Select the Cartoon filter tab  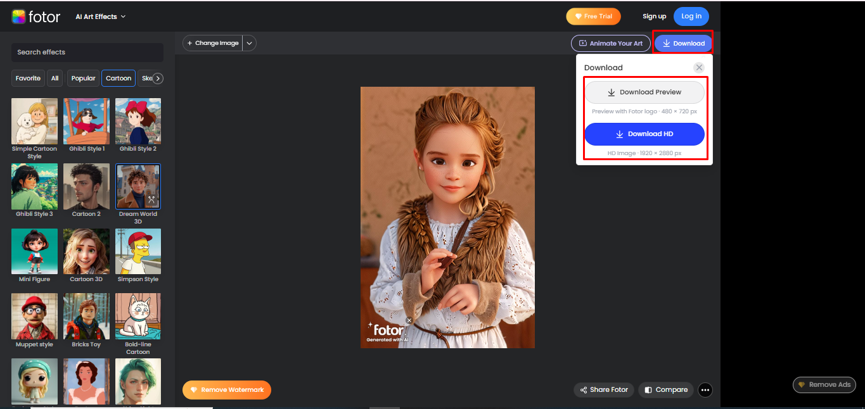(118, 78)
